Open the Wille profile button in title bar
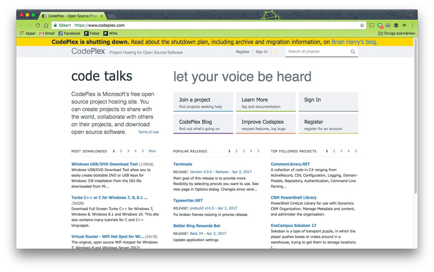 click(x=410, y=15)
